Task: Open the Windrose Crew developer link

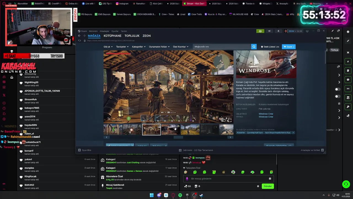Action: [266, 114]
